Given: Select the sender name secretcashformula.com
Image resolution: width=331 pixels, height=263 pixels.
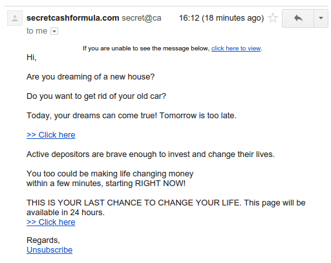Looking at the screenshot, I should pyautogui.click(x=73, y=18).
